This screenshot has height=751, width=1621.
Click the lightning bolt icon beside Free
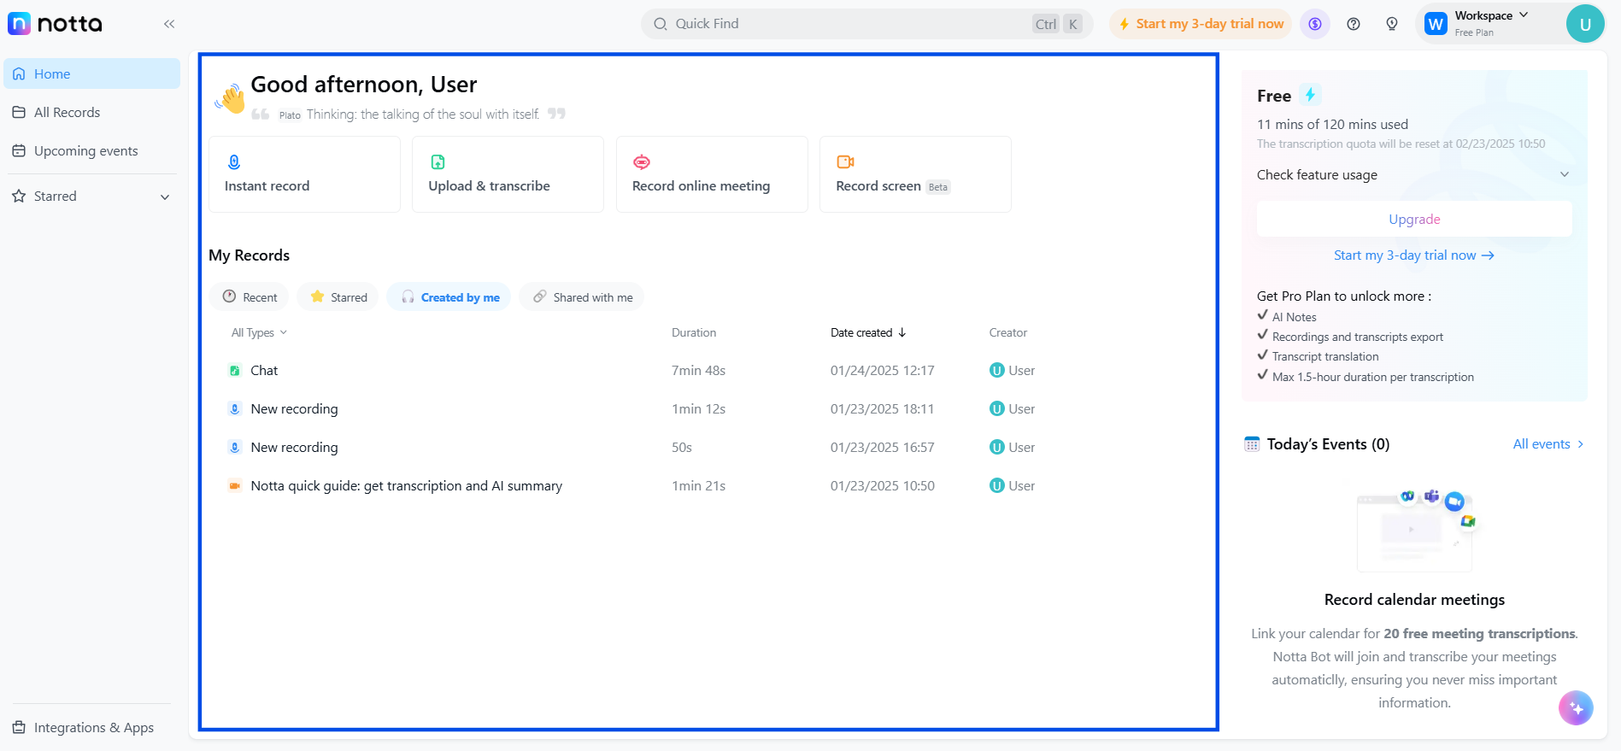(1310, 95)
